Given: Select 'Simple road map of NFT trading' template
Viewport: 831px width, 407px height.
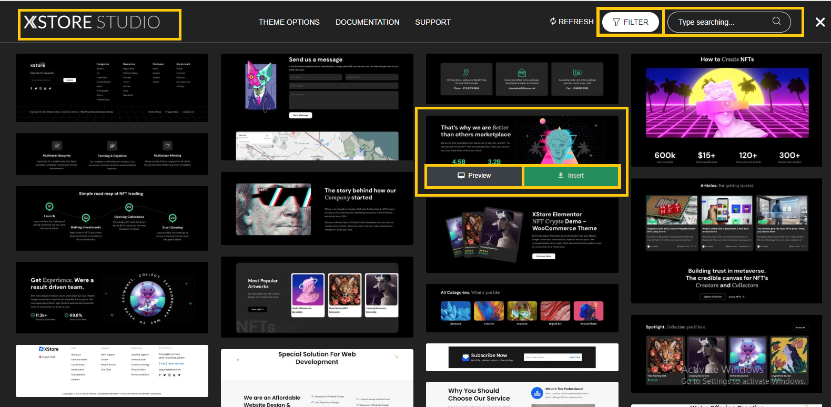Looking at the screenshot, I should point(112,218).
